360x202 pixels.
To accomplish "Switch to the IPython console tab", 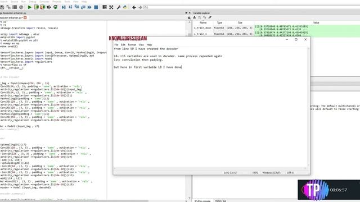I will 202,201.
